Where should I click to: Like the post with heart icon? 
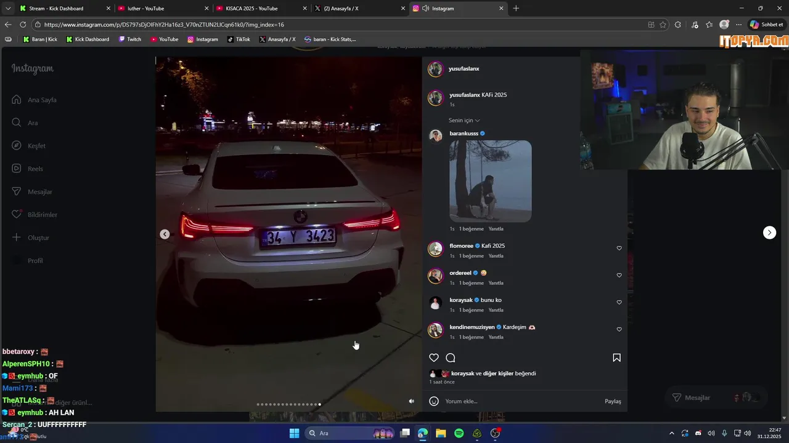[434, 357]
